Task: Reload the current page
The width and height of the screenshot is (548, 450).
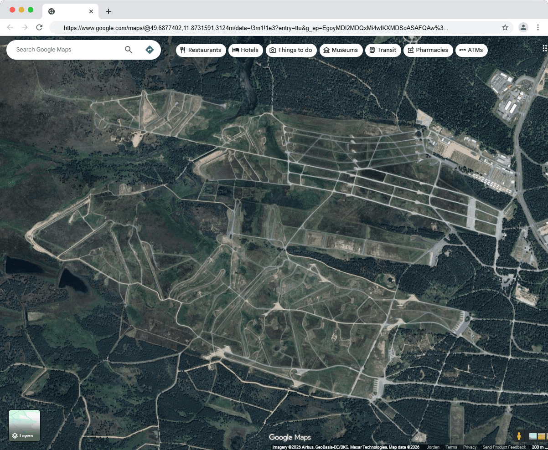Action: (39, 27)
